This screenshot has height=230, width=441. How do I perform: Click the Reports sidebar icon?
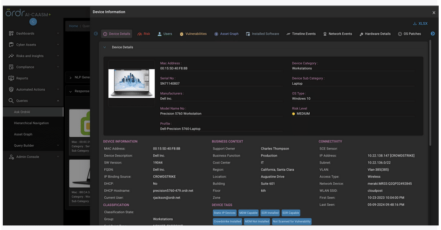(x=11, y=78)
